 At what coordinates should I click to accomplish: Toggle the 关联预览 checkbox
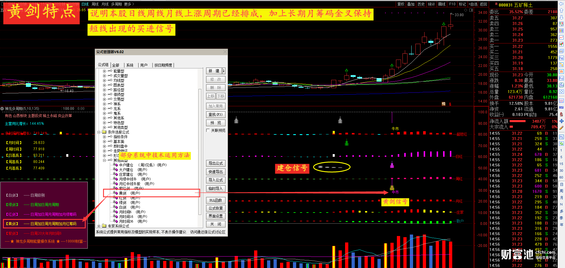(208, 130)
